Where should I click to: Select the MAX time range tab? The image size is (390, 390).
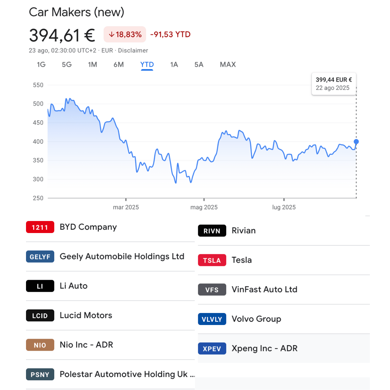tap(228, 64)
